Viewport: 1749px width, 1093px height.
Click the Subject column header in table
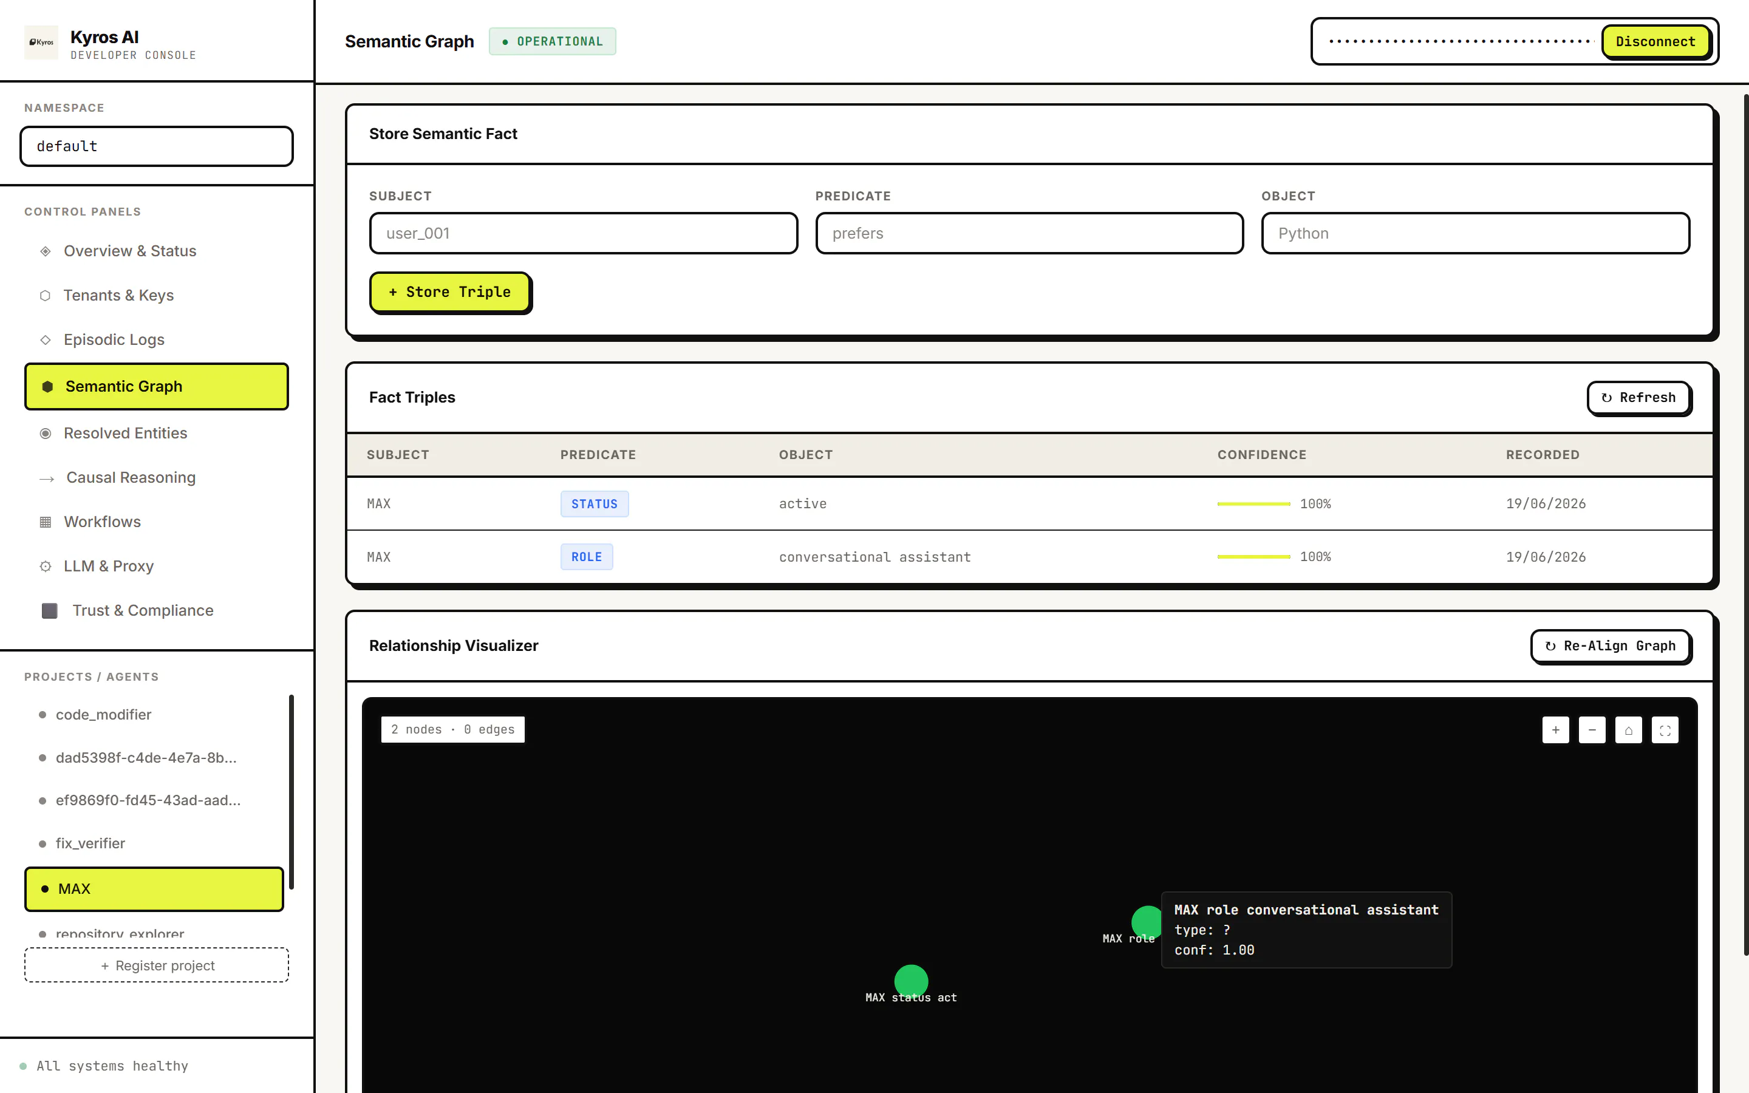398,455
